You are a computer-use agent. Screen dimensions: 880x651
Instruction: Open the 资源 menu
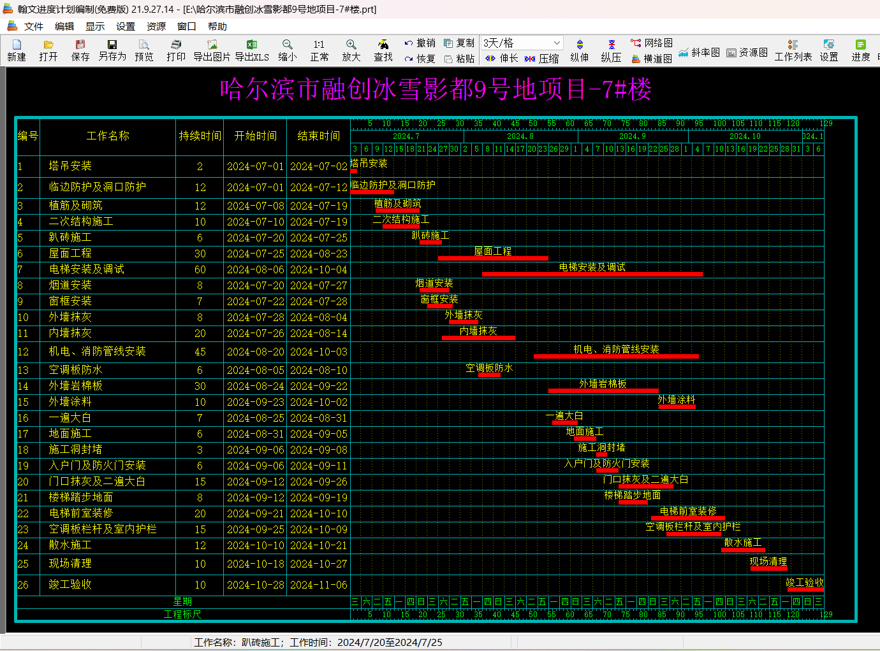156,26
